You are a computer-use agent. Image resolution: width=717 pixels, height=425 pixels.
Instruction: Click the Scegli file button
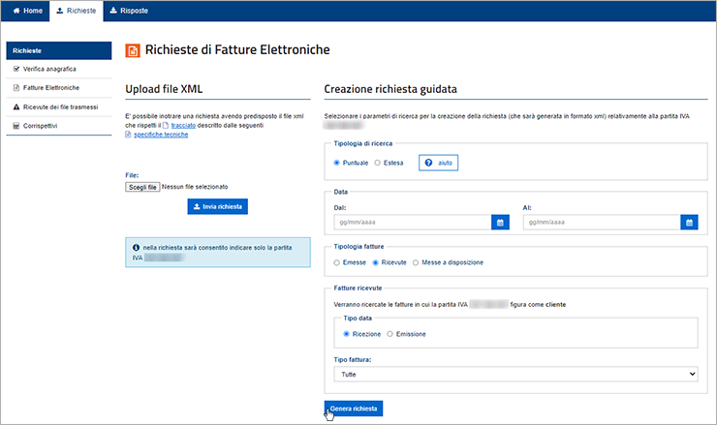point(142,187)
